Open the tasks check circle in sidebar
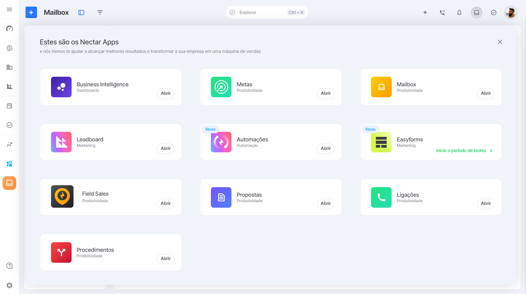The image size is (526, 294). coord(9,125)
